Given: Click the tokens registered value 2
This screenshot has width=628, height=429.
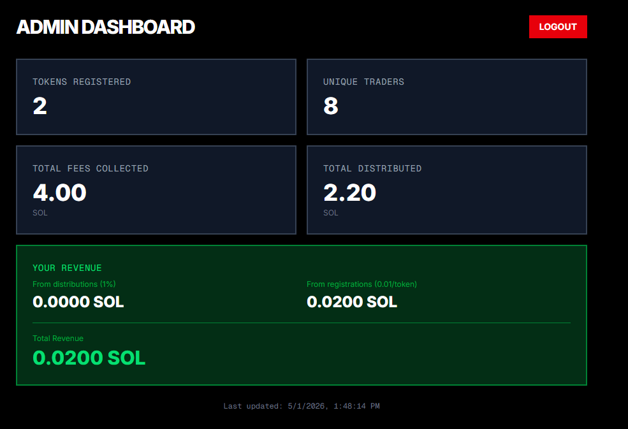Looking at the screenshot, I should tap(40, 106).
